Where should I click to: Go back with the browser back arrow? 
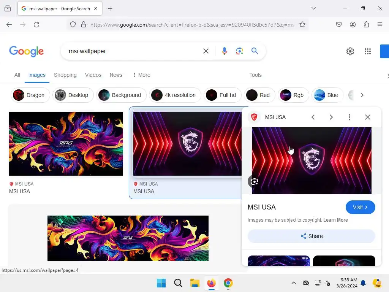9,25
